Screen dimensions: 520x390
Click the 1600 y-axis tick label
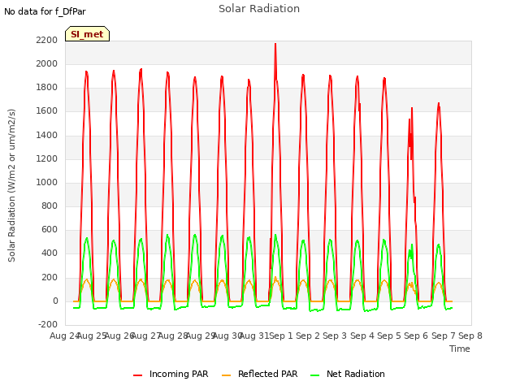point(47,111)
